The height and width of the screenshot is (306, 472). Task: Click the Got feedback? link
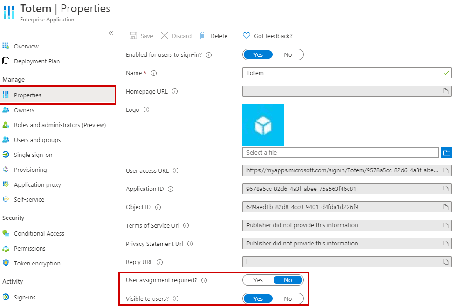coord(273,36)
